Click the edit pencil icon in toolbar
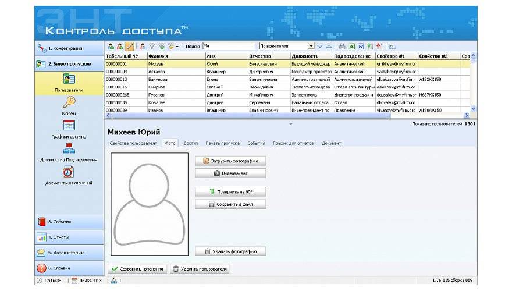The width and height of the screenshot is (512, 291). click(129, 46)
